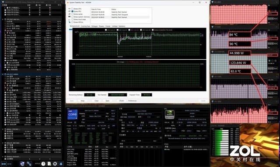Click the blue X close icon in sensor toolbar

[61, 164]
